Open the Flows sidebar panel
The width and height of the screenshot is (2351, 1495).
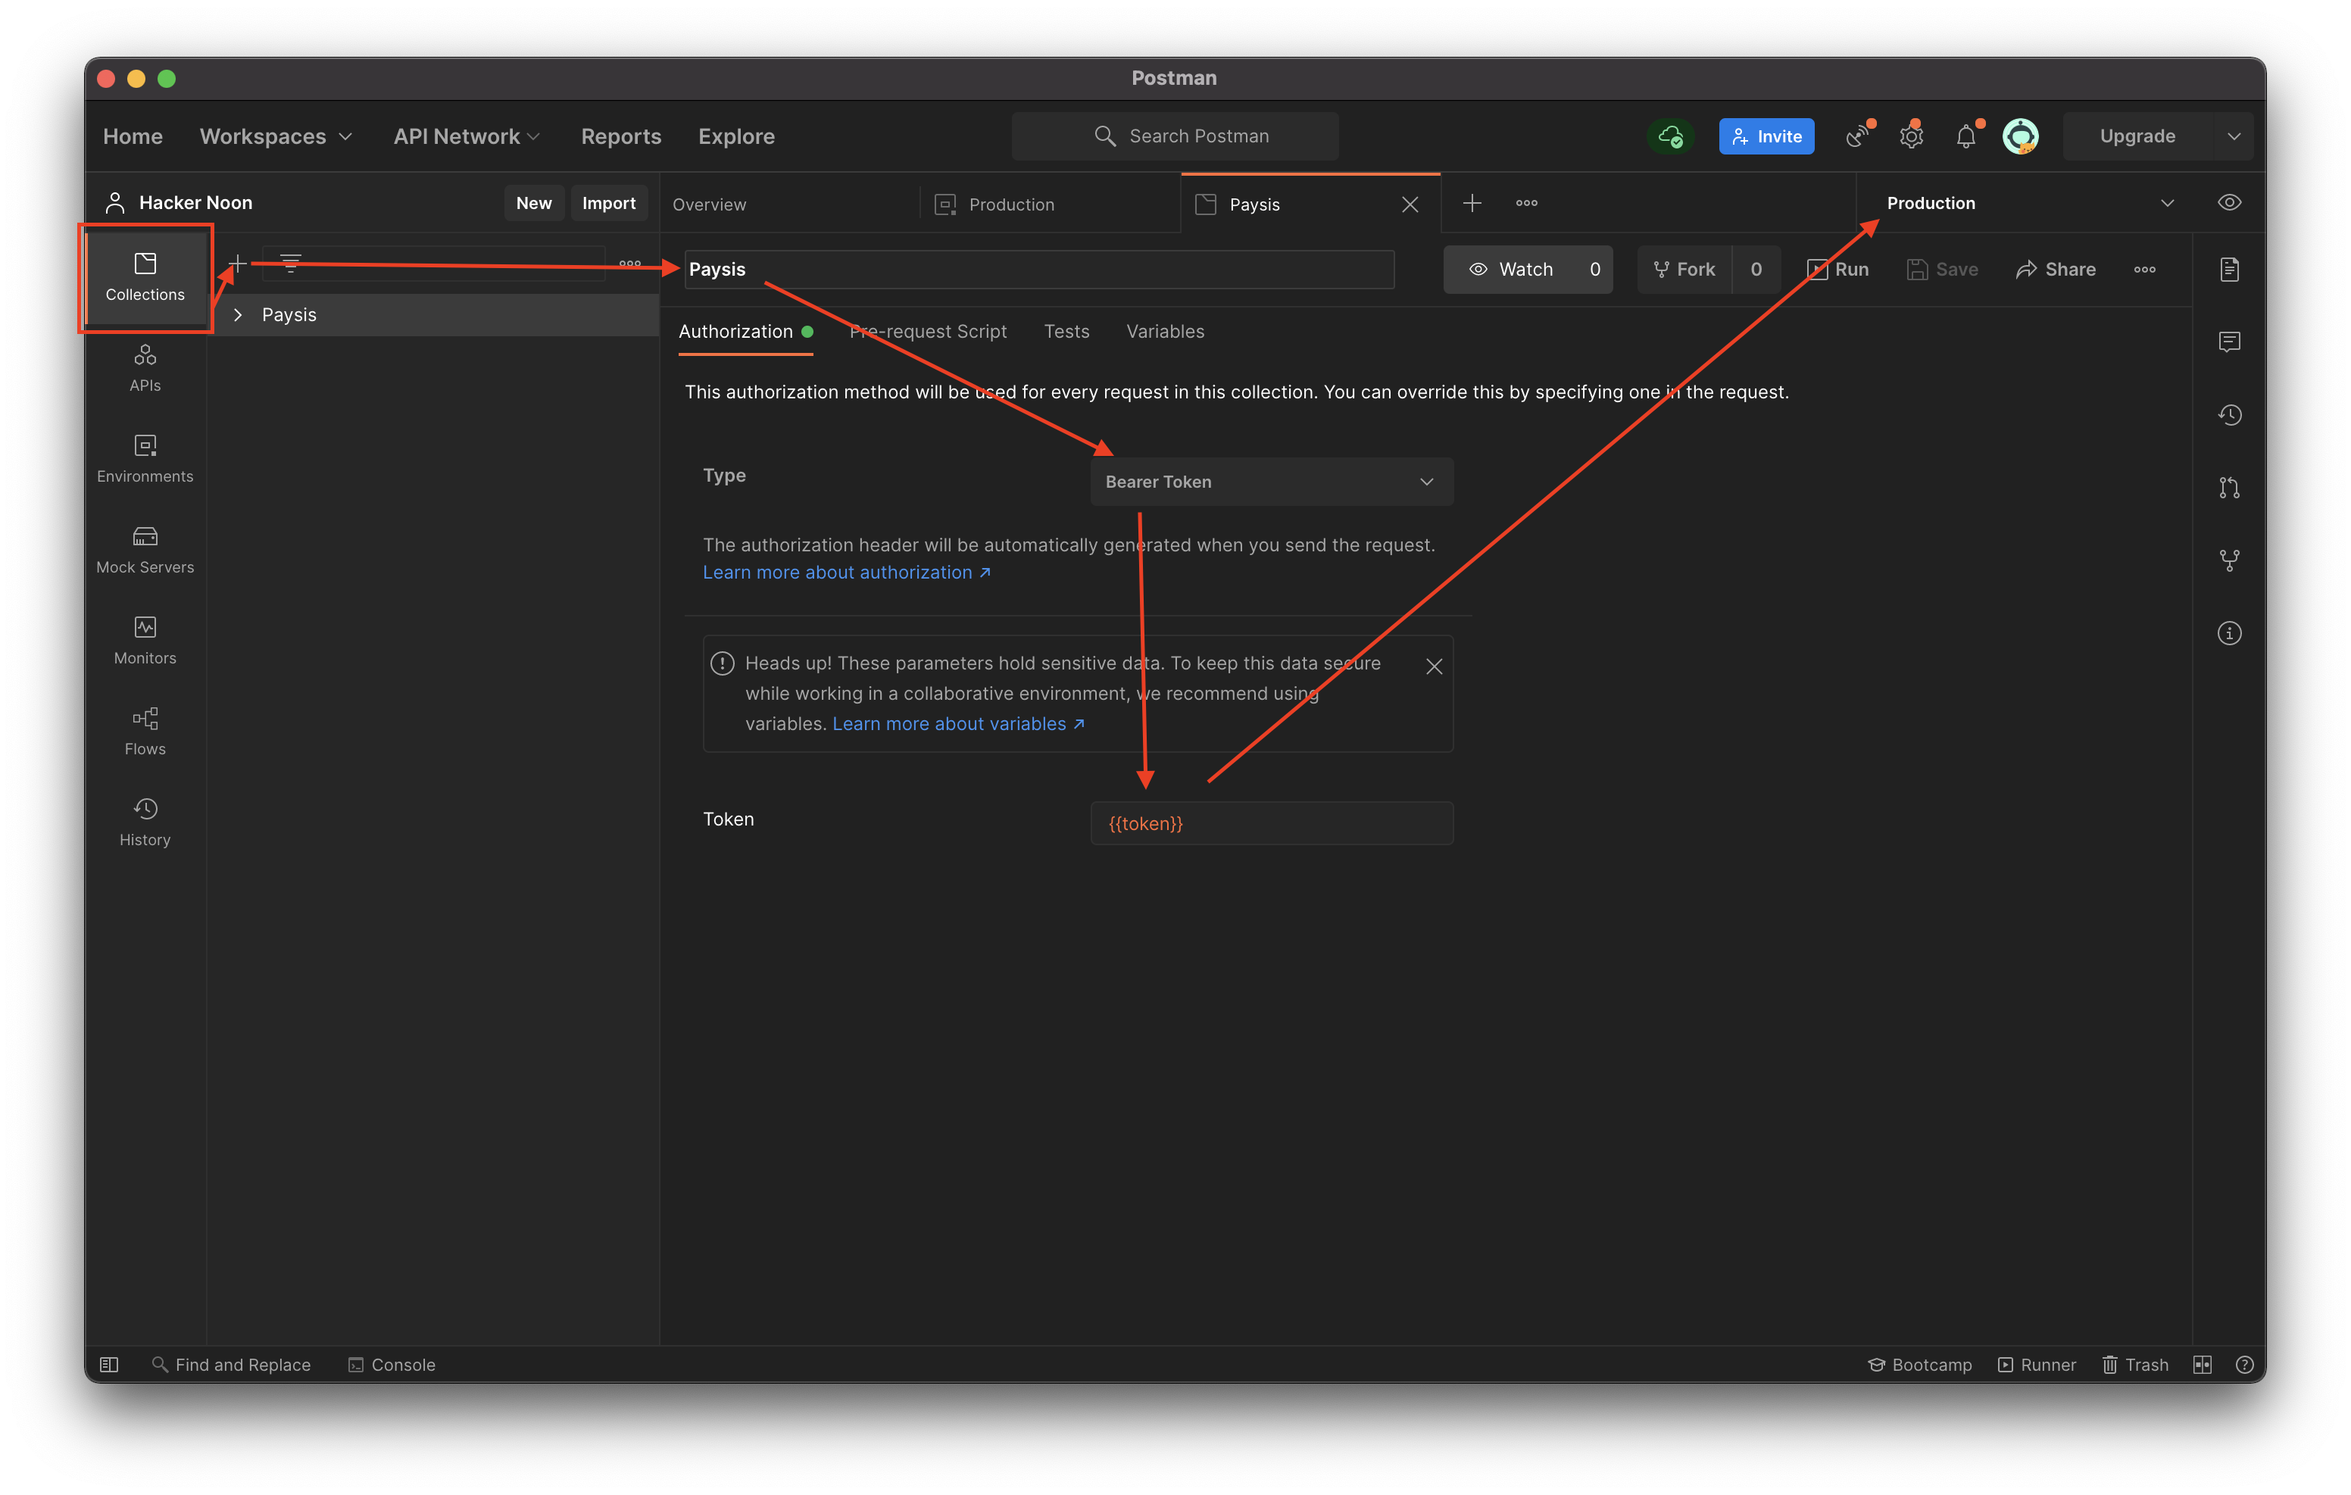[x=145, y=730]
